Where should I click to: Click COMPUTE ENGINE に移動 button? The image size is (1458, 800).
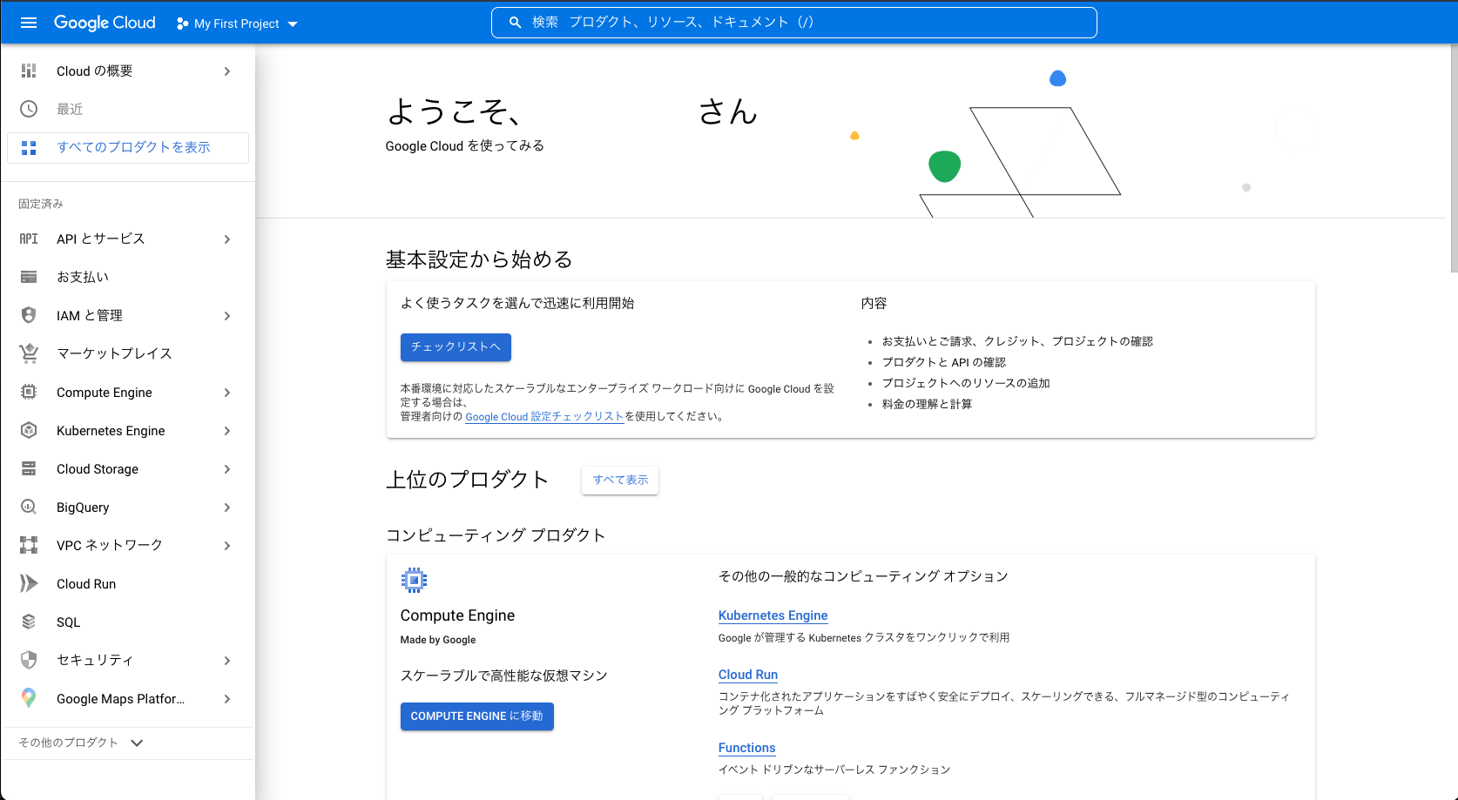(476, 716)
